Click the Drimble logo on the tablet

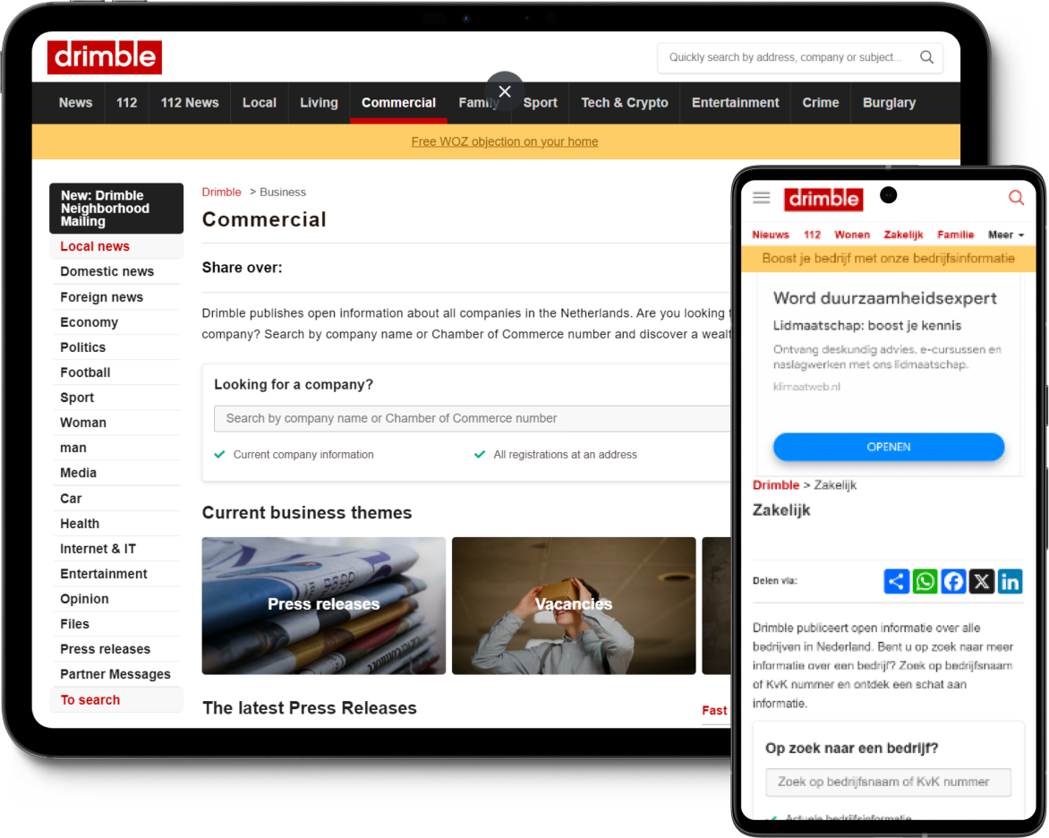(x=105, y=57)
